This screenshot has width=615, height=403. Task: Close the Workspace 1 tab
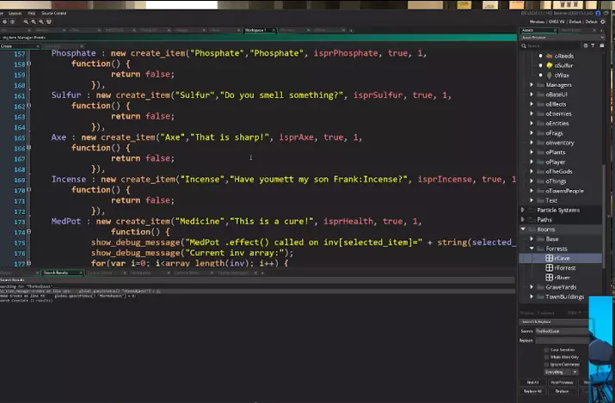pyautogui.click(x=274, y=30)
